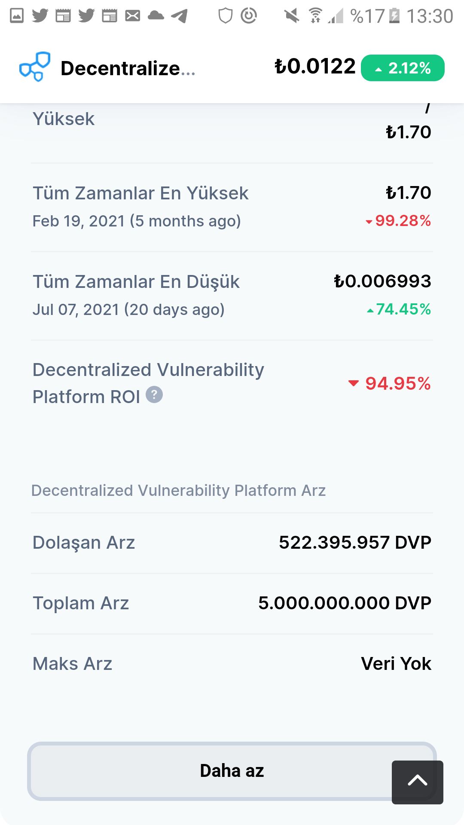Tap the ROI help question mark icon
The height and width of the screenshot is (825, 464).
pos(154,394)
